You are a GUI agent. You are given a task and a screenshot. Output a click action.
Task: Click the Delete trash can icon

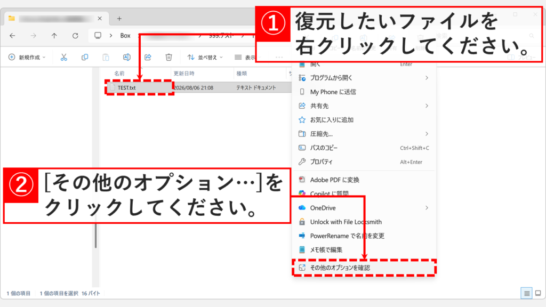coord(168,57)
